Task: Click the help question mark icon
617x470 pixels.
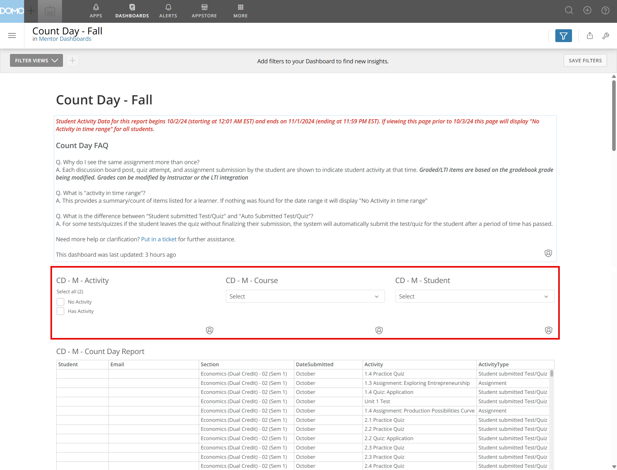Action: point(605,10)
